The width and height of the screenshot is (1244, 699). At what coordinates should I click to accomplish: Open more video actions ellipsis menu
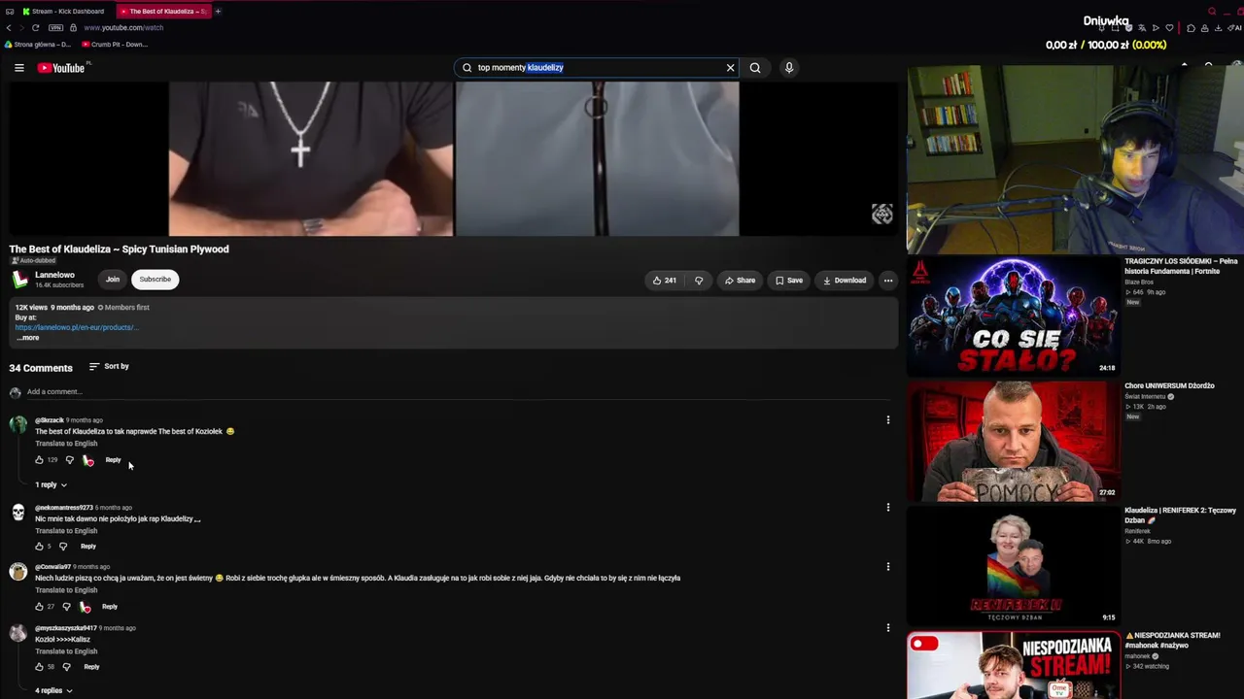887,281
